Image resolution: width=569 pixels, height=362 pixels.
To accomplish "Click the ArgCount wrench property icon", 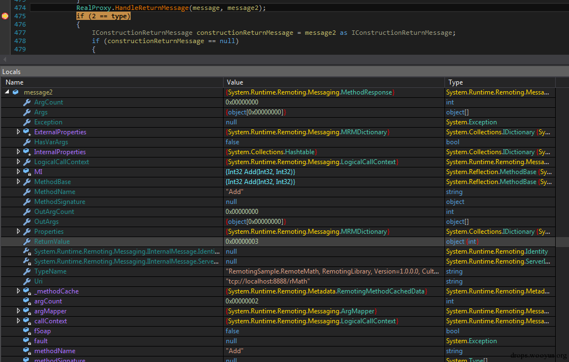I will click(27, 102).
